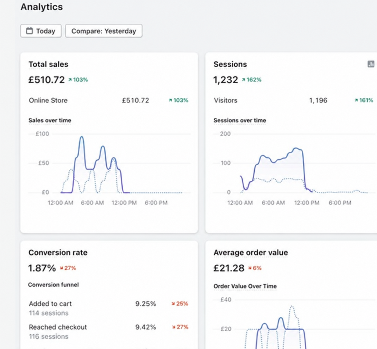Click the 9.42% reached checkout value

146,327
